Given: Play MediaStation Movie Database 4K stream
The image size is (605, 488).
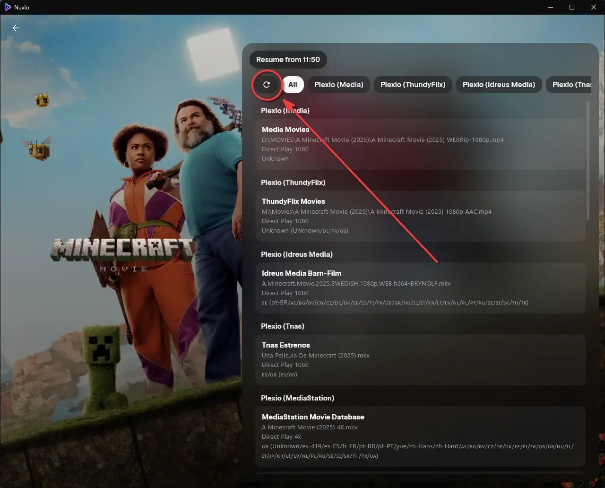Looking at the screenshot, I should [x=421, y=436].
